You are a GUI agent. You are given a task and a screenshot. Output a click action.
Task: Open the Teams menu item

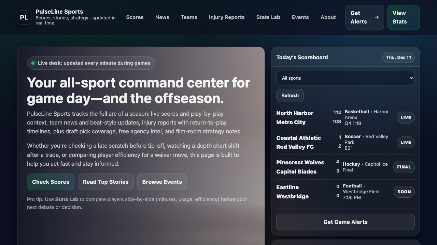[x=189, y=17]
